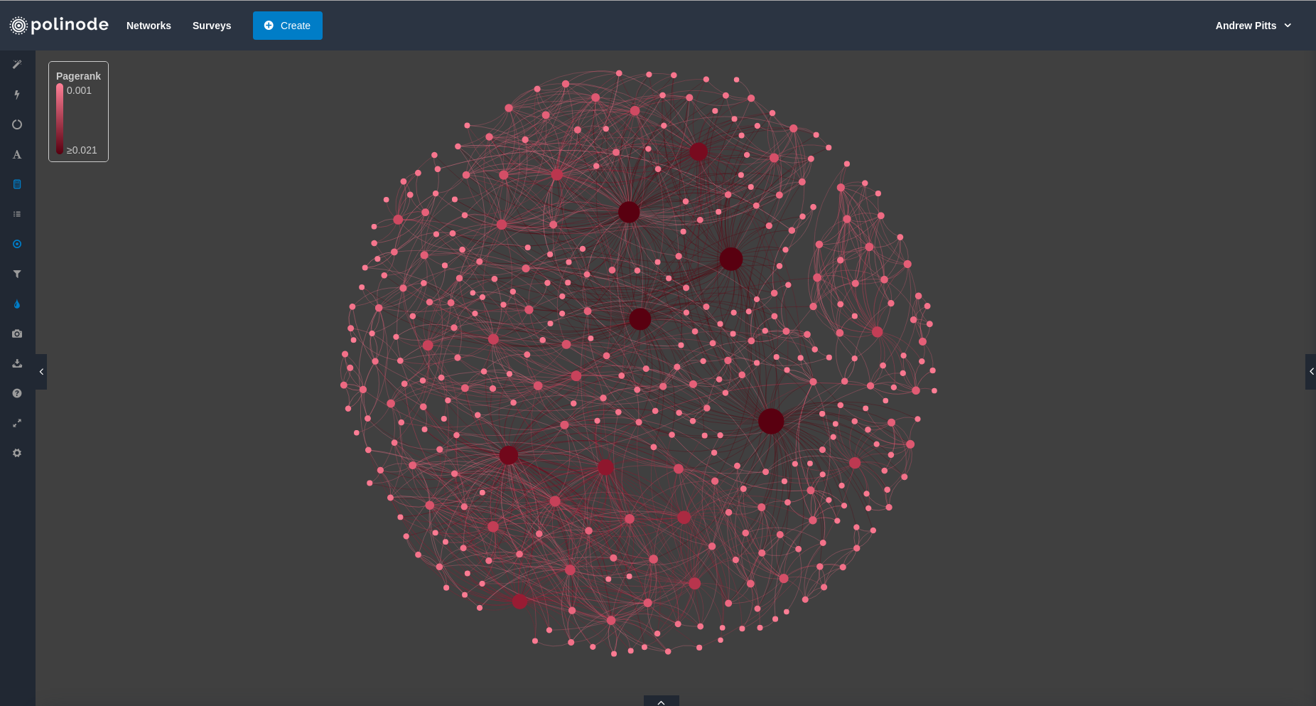Open the data table panel icon
The height and width of the screenshot is (706, 1316).
tap(17, 184)
